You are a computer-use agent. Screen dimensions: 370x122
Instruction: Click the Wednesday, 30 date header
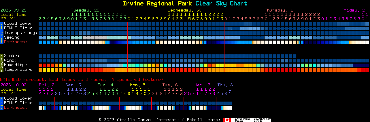[x=184, y=10]
